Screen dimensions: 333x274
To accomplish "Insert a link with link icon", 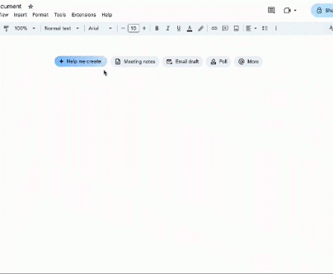I will coord(214,28).
